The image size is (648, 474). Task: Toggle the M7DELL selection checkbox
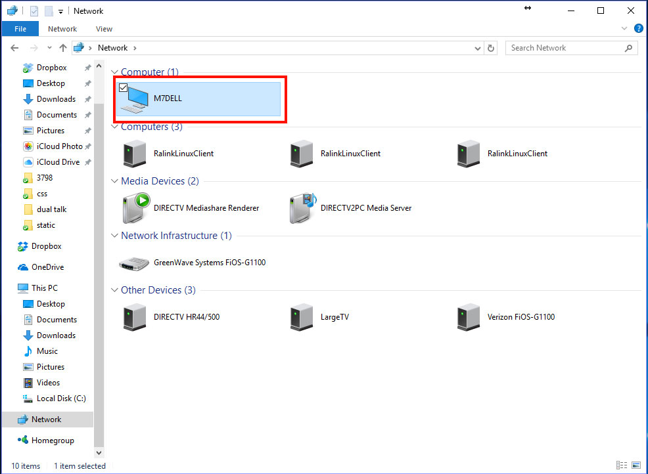[x=123, y=87]
